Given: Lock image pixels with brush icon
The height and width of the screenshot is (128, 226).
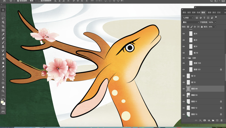Looking at the screenshot, I should pyautogui.click(x=192, y=27).
